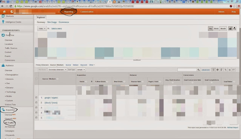
Task: Select the pivot table view icon
Action: click(233, 70)
